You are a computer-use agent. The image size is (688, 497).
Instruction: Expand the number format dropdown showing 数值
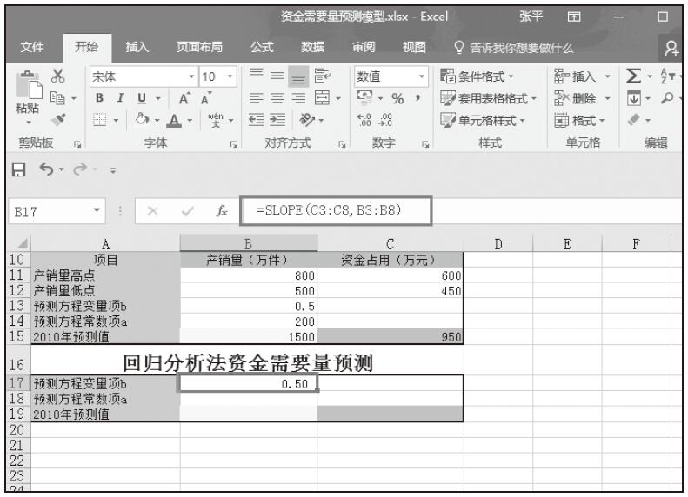coord(392,76)
